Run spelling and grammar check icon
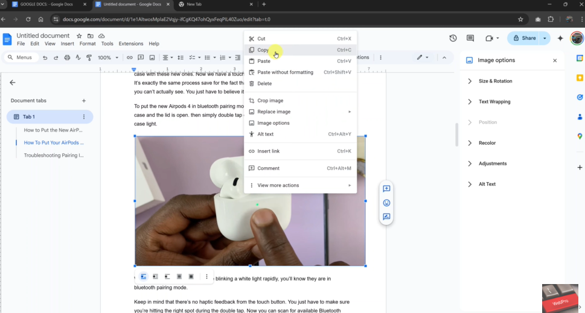Image resolution: width=585 pixels, height=313 pixels. pos(78,58)
